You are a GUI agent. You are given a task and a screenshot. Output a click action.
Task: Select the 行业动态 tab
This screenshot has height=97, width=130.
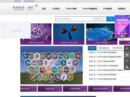[x=92, y=48]
